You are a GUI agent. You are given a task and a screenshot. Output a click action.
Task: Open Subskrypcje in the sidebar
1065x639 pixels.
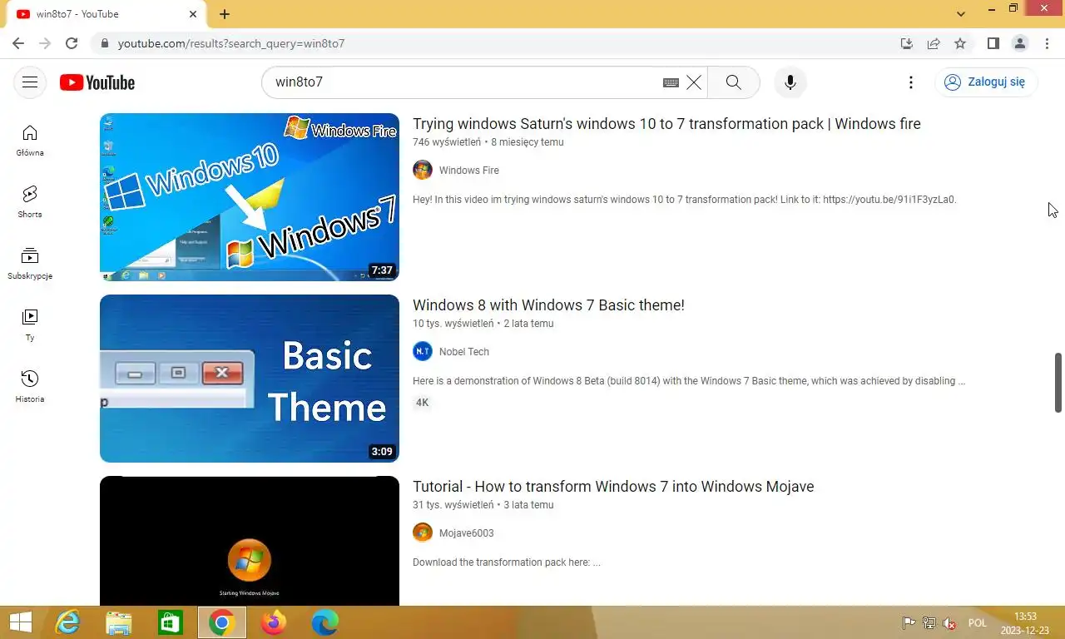coord(30,263)
